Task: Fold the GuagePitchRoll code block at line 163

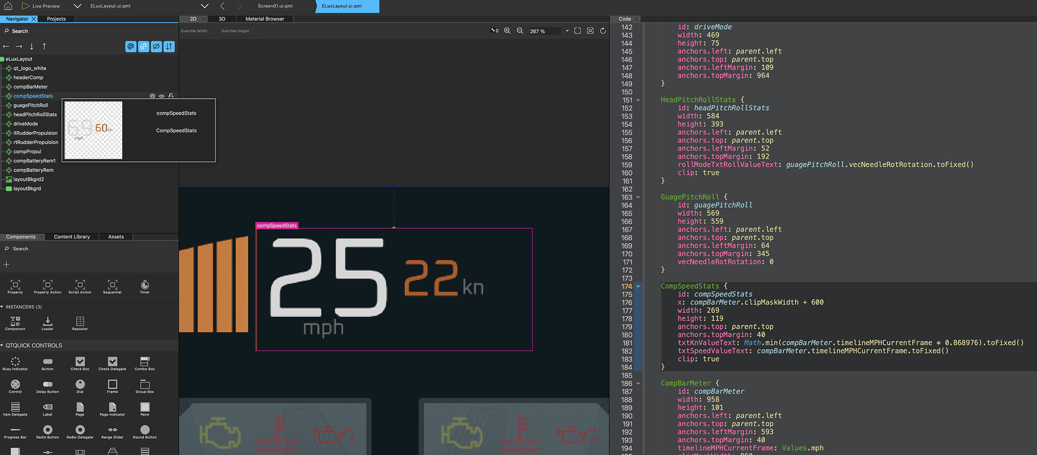Action: point(638,198)
